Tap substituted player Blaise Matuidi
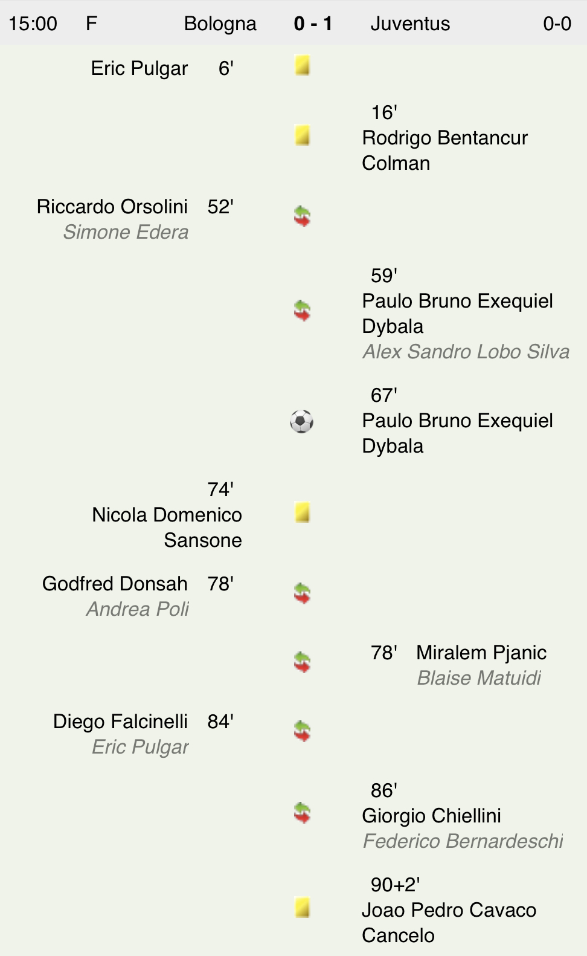Image resolution: width=587 pixels, height=956 pixels. [x=479, y=678]
